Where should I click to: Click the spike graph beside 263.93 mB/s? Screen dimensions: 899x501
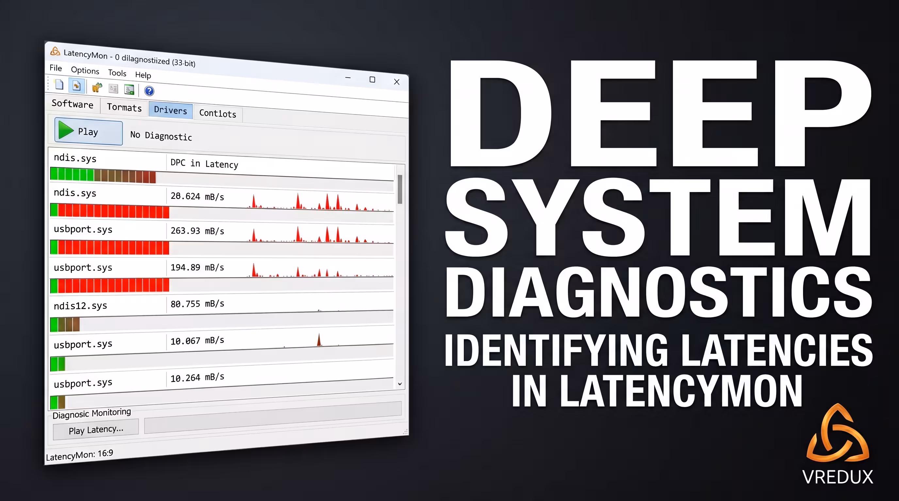320,235
